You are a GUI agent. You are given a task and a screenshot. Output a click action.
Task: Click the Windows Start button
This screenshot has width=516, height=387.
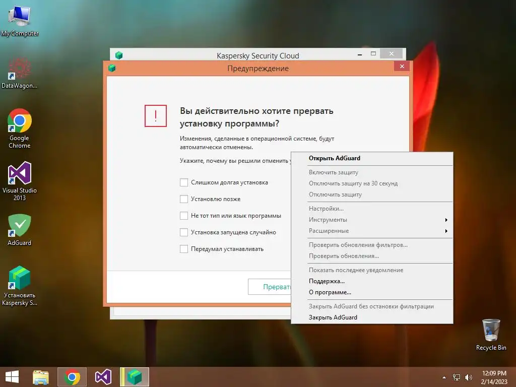[12, 377]
